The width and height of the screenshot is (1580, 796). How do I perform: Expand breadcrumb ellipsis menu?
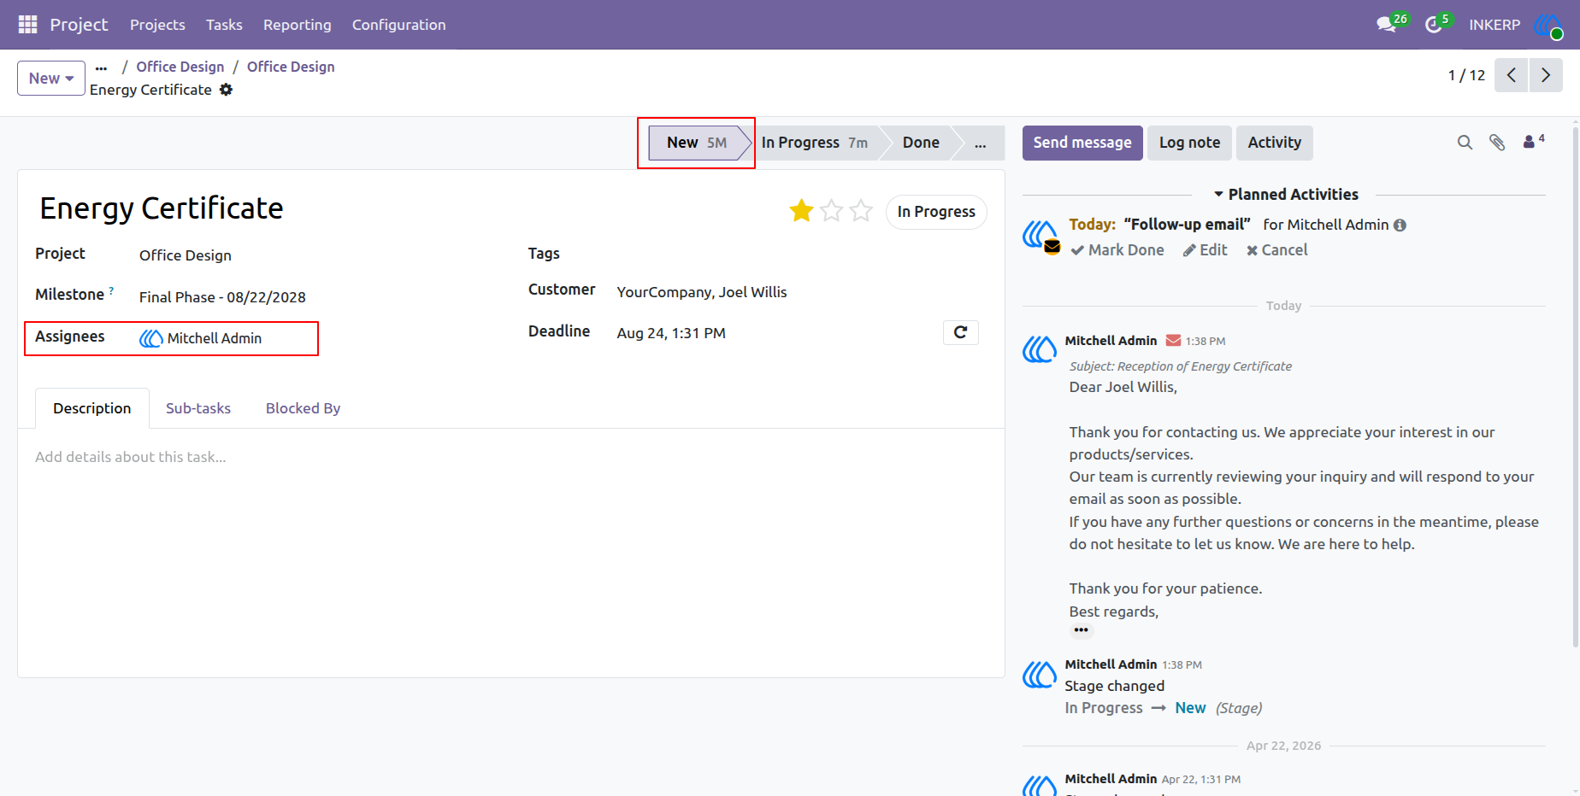pos(101,67)
